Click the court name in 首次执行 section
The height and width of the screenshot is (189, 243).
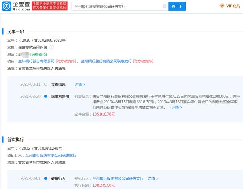pyautogui.click(x=42, y=162)
